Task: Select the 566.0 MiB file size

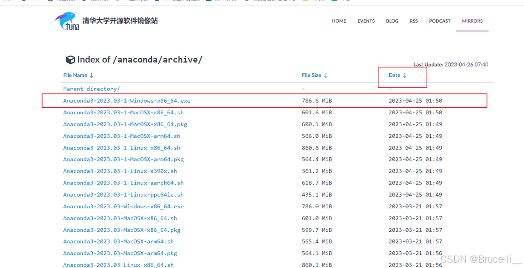Action: 317,136
